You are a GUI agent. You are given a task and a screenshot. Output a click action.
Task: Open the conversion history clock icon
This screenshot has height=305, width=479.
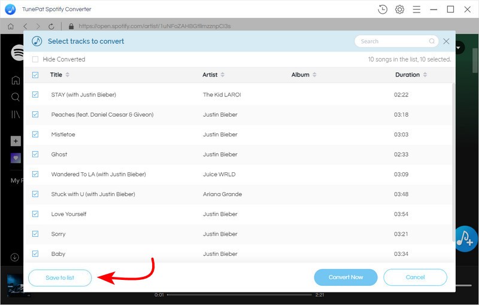(383, 10)
